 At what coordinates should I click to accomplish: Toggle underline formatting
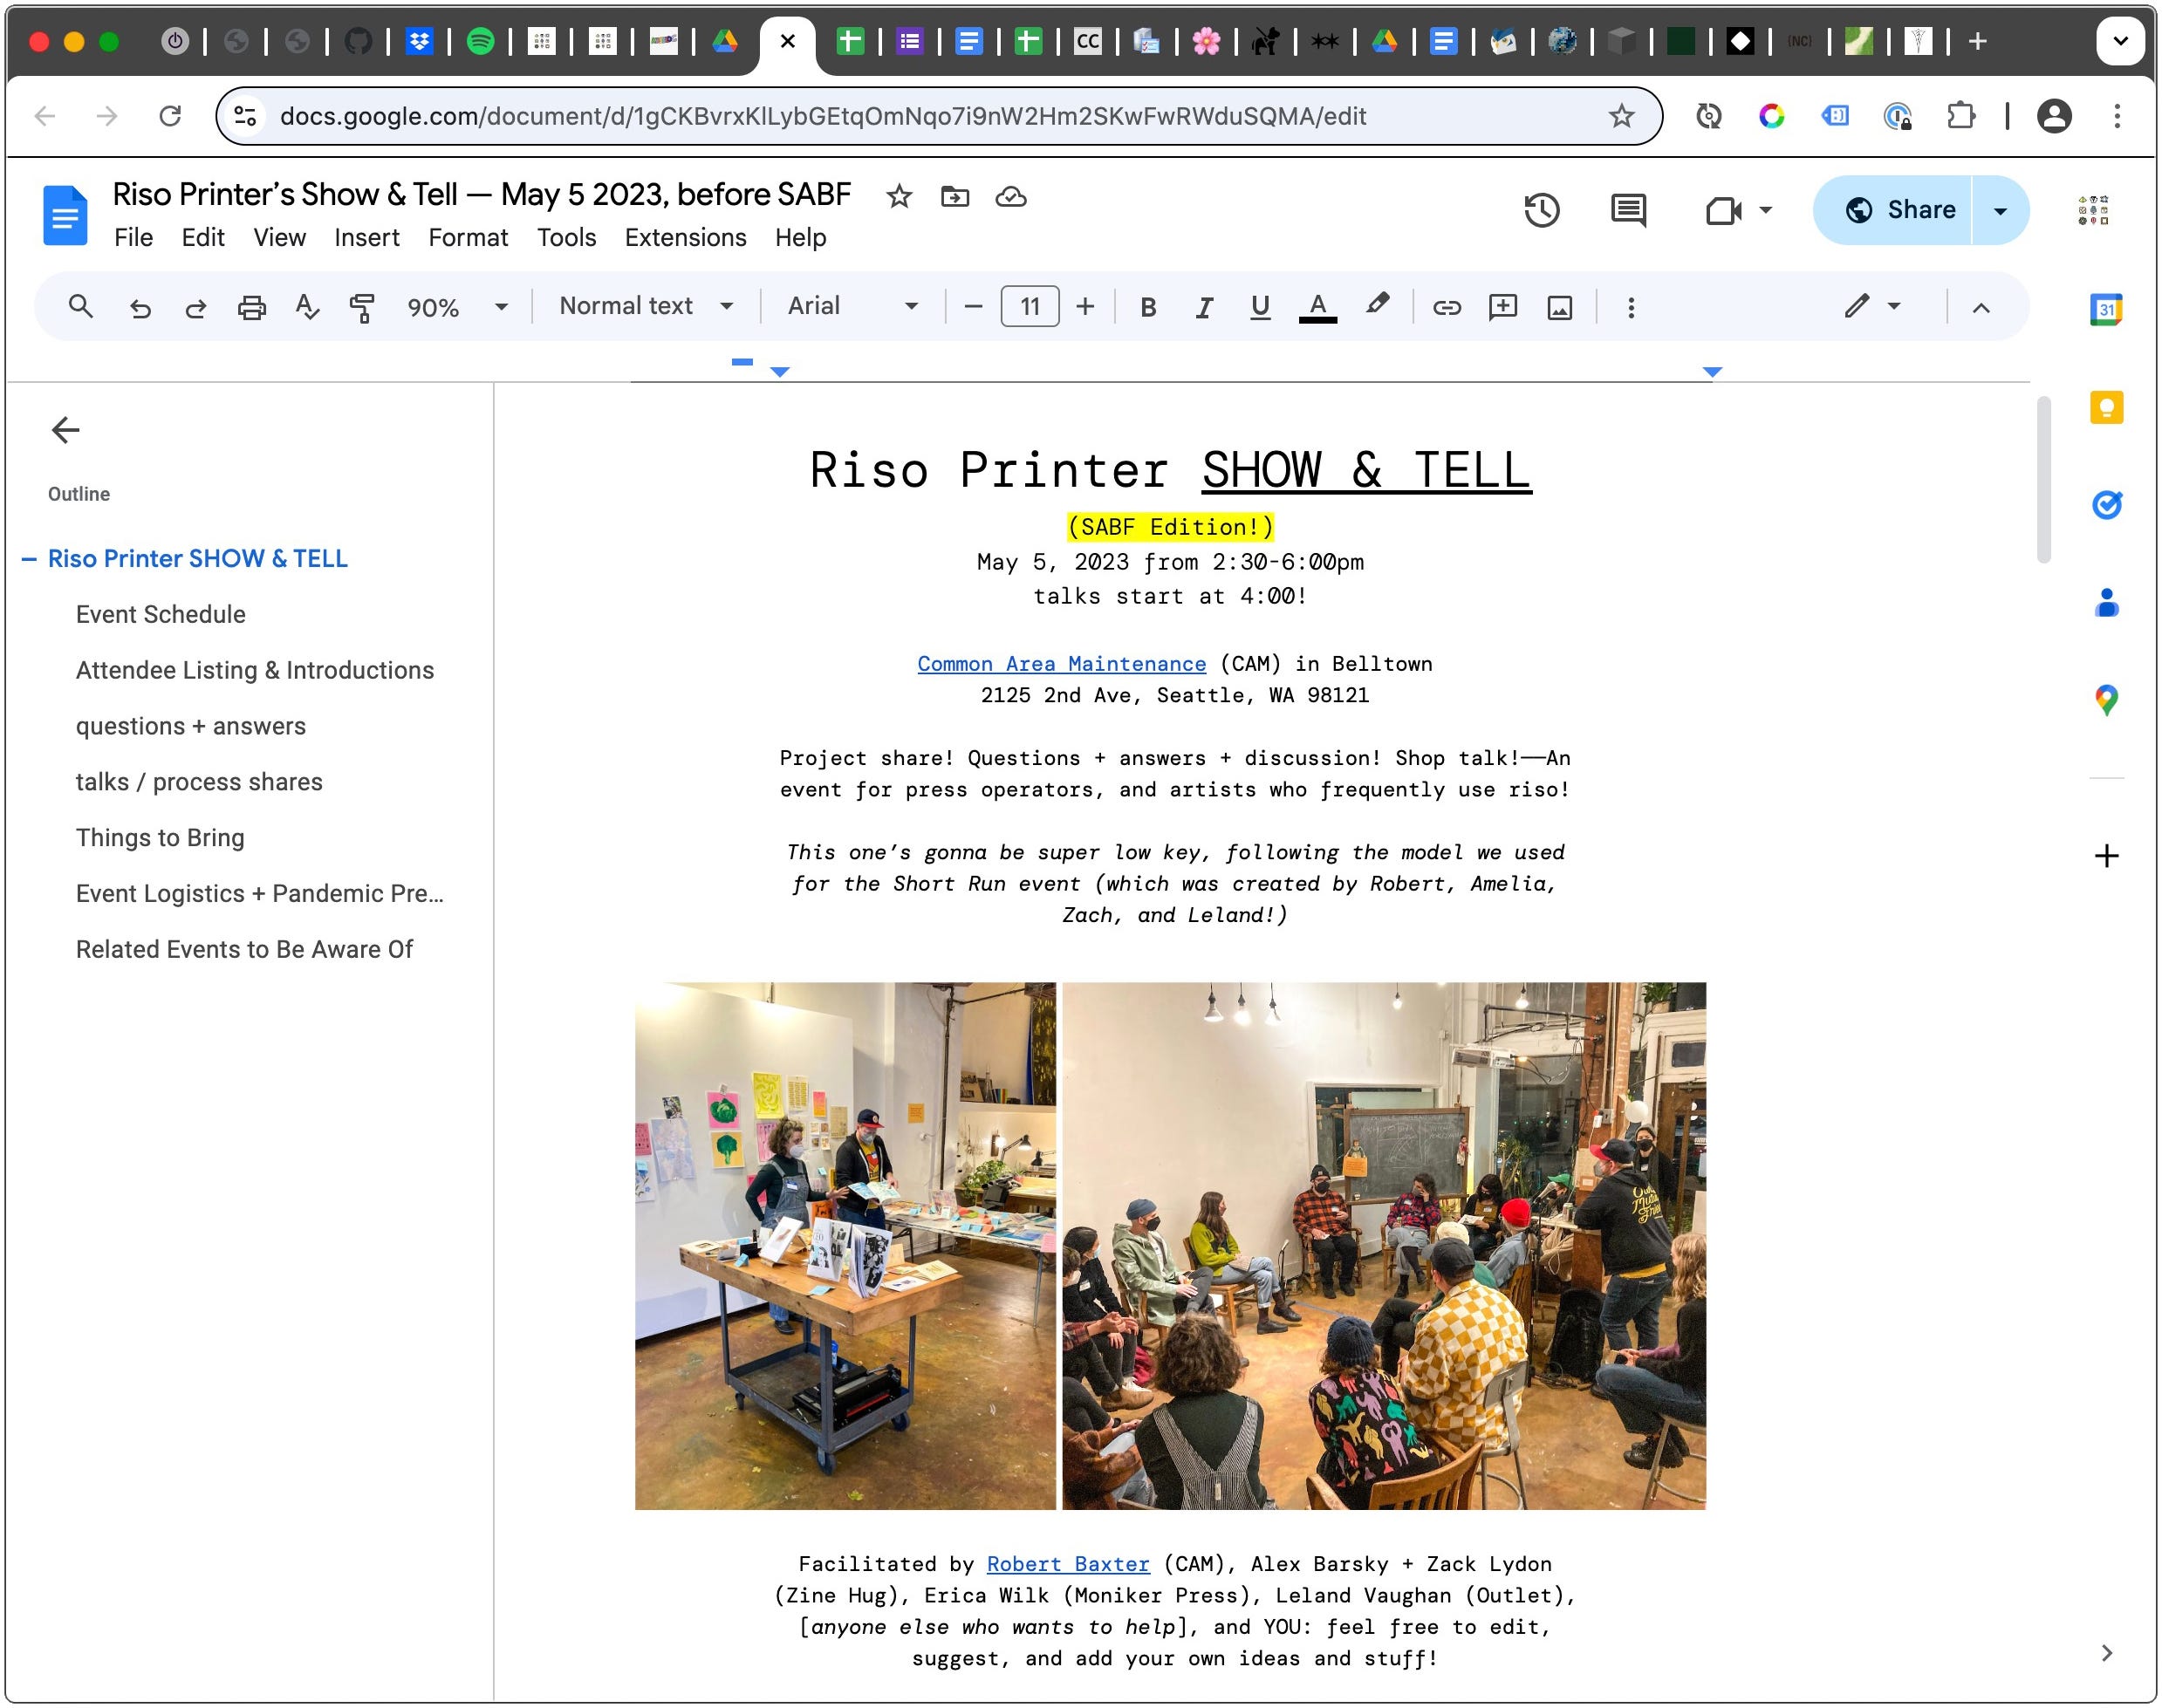pyautogui.click(x=1260, y=307)
